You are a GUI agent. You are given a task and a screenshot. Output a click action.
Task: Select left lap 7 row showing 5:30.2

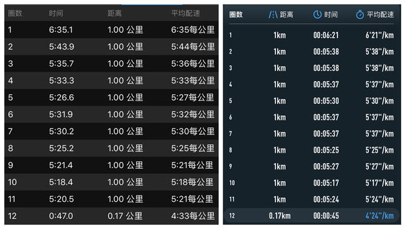click(111, 131)
